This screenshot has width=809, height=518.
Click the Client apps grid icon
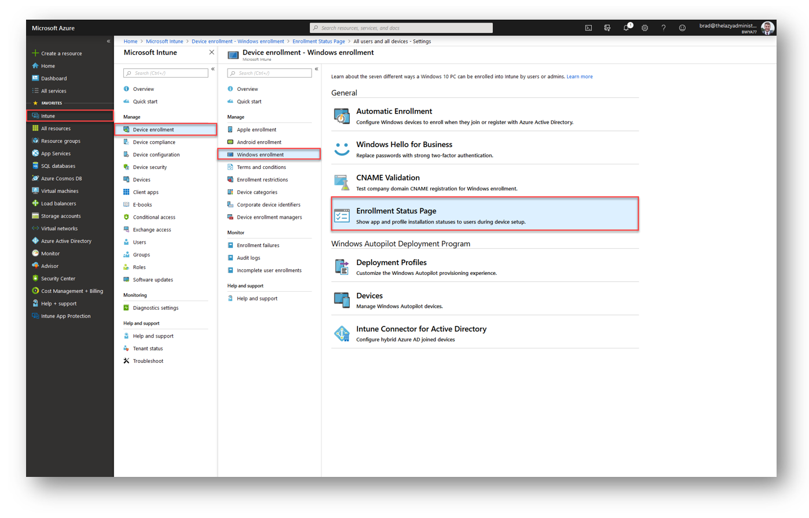[x=126, y=192]
